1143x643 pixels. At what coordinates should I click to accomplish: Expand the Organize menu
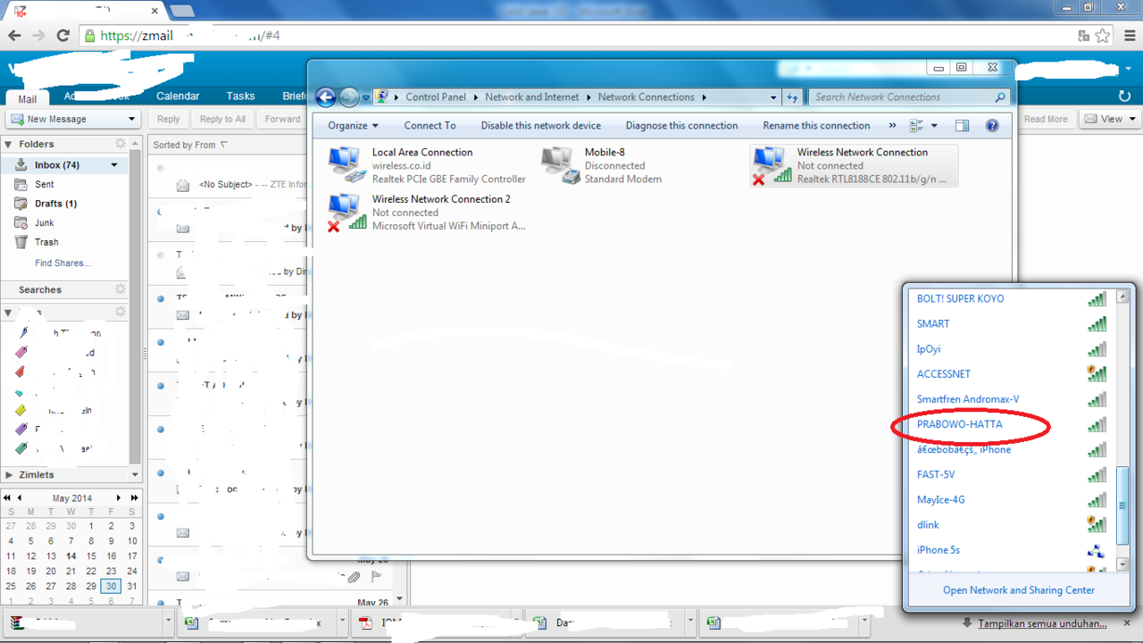(x=353, y=126)
